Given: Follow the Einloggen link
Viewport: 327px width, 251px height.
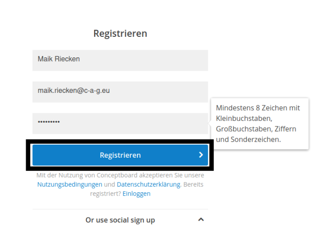Looking at the screenshot, I should [x=136, y=194].
